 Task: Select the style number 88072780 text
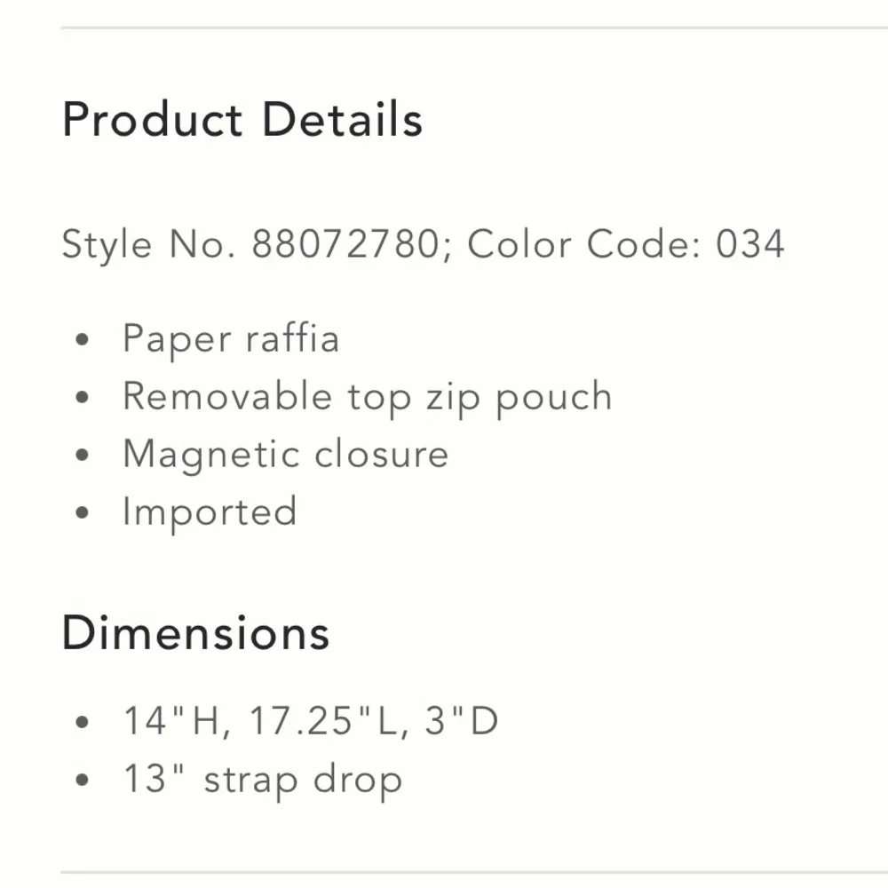[345, 244]
